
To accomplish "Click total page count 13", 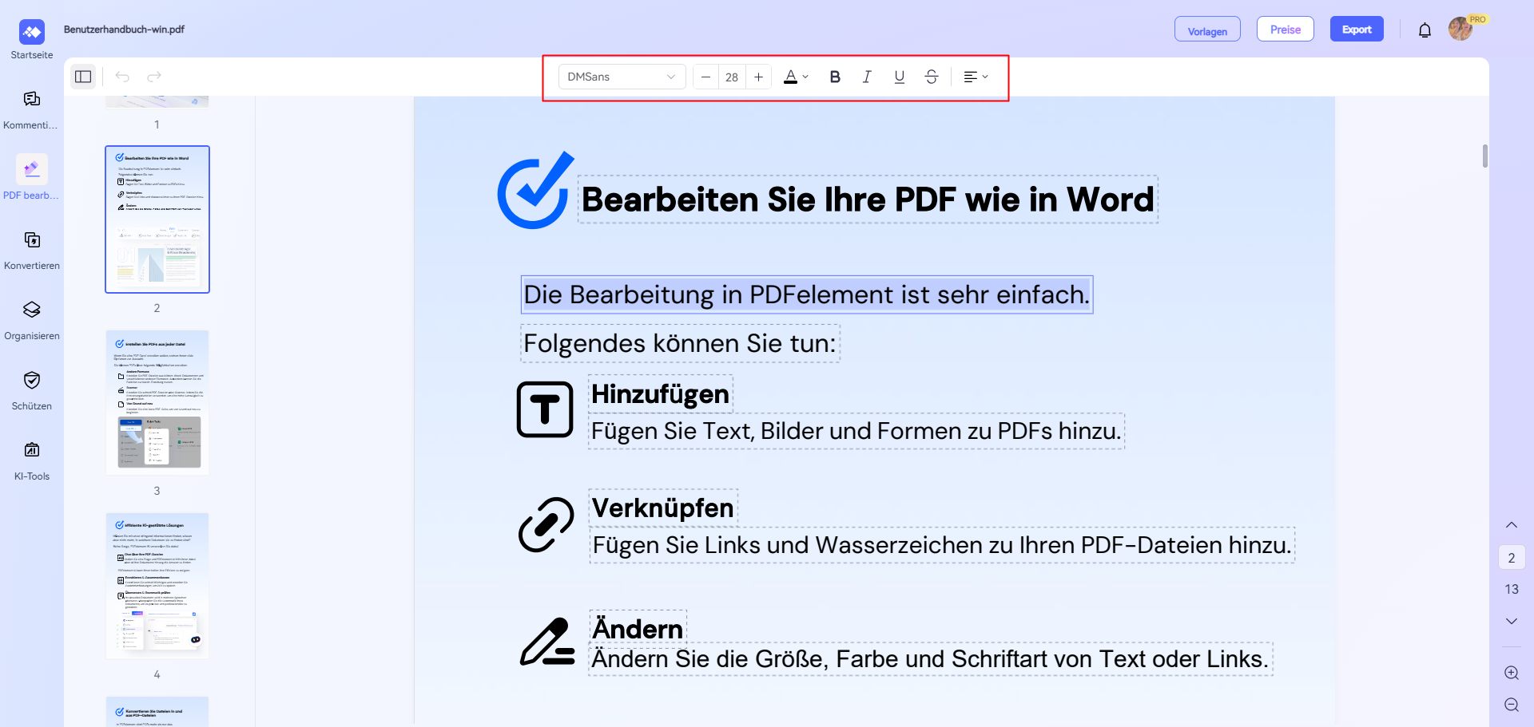I will tap(1512, 589).
